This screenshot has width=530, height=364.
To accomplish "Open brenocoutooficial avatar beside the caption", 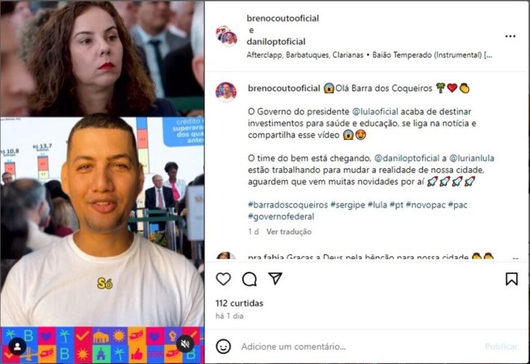I will click(226, 92).
